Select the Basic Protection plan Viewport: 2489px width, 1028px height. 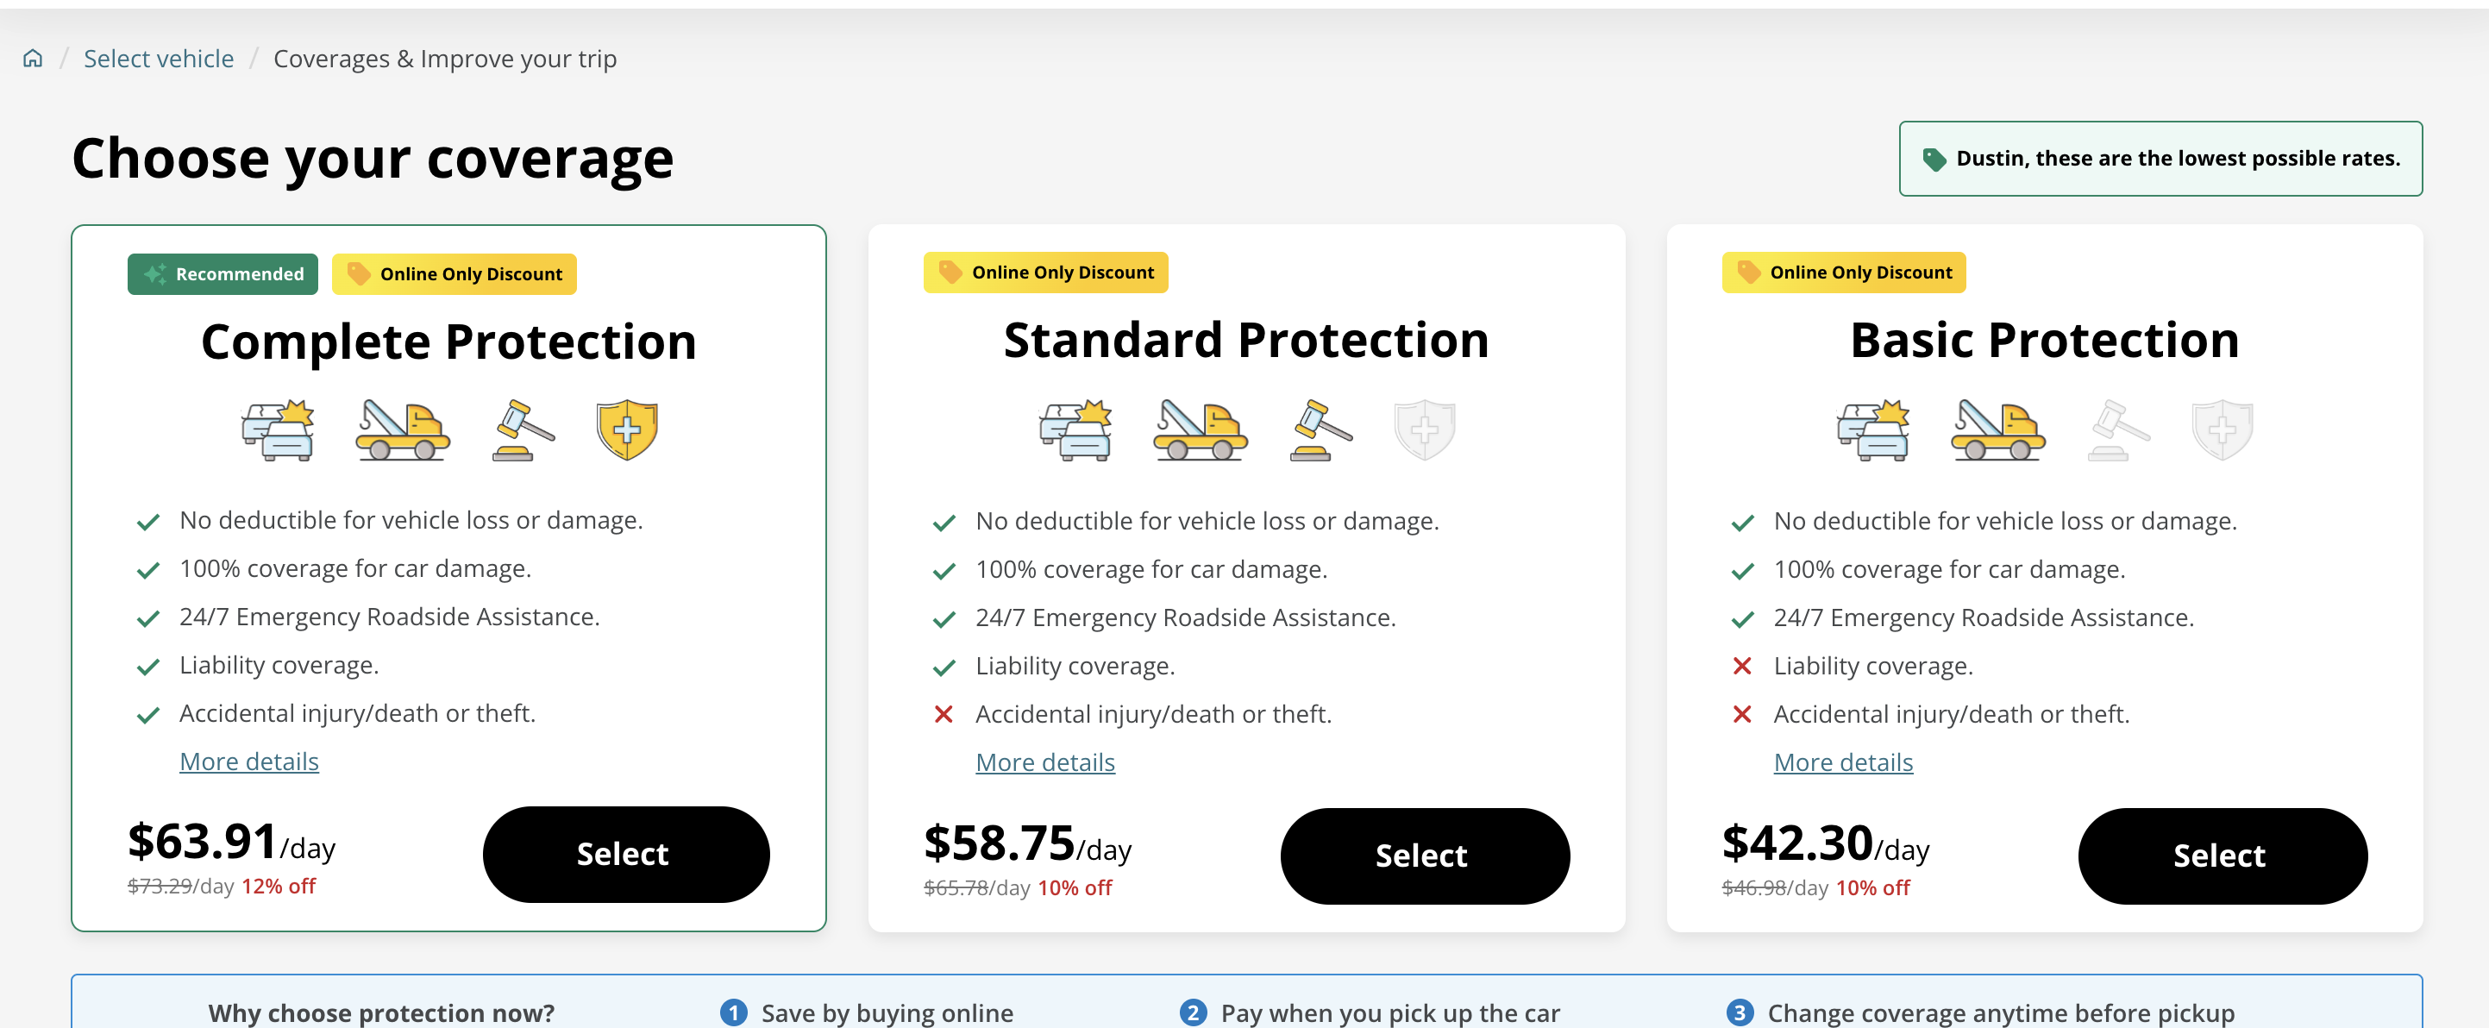click(2223, 856)
